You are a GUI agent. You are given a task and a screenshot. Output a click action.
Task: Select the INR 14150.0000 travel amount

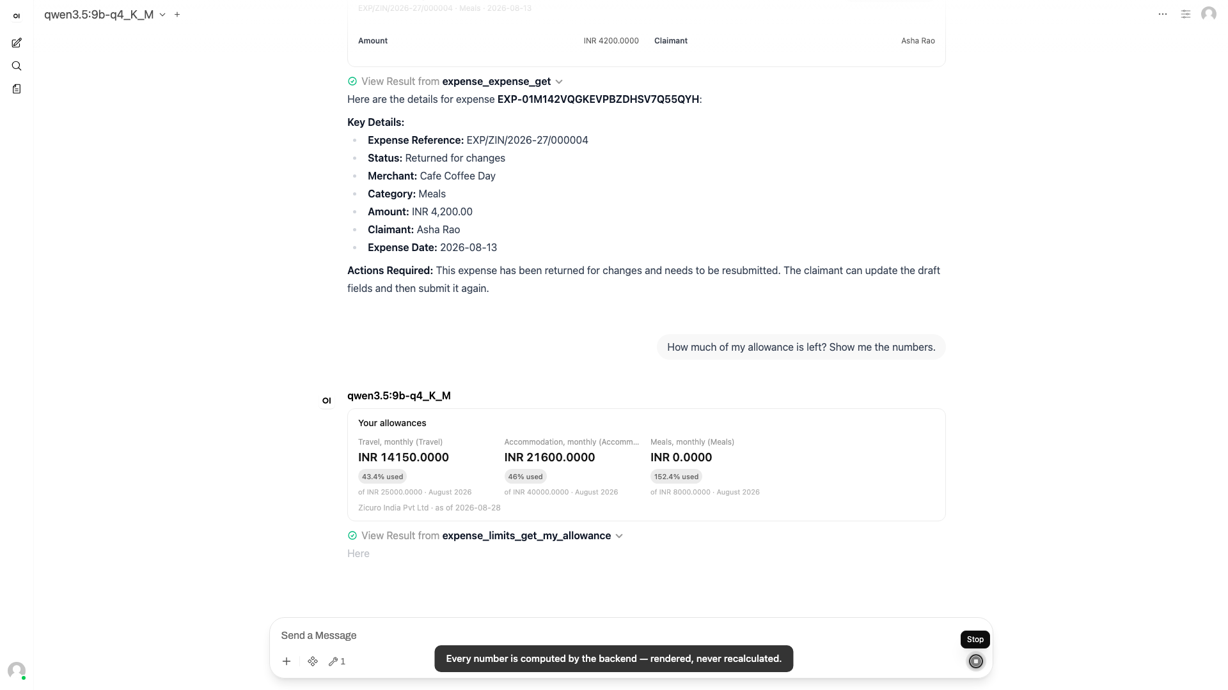click(x=404, y=457)
